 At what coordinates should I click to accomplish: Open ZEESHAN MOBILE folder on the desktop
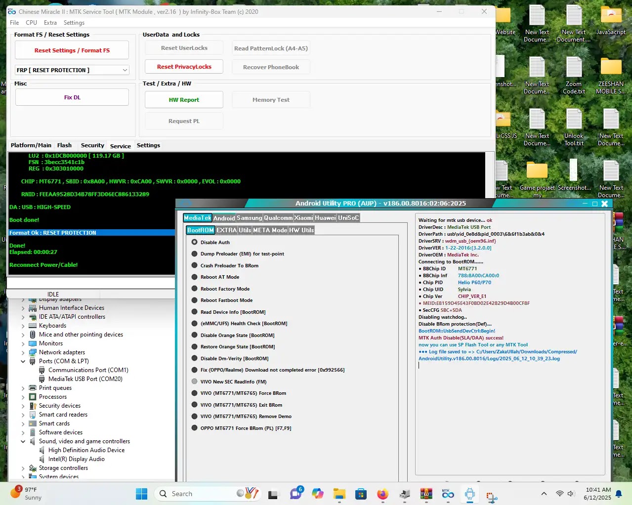tap(611, 76)
